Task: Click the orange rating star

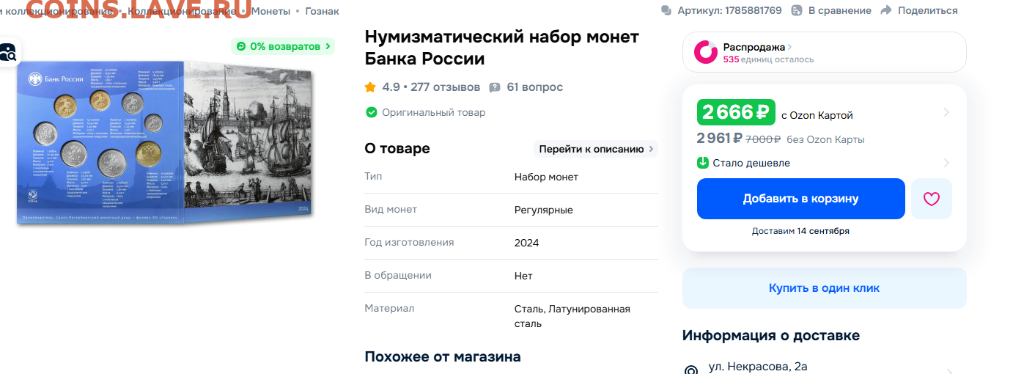Action: pyautogui.click(x=370, y=87)
